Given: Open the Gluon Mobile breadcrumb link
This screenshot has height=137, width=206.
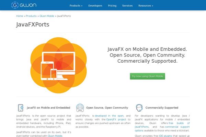Looking at the screenshot, I should coord(47,16).
